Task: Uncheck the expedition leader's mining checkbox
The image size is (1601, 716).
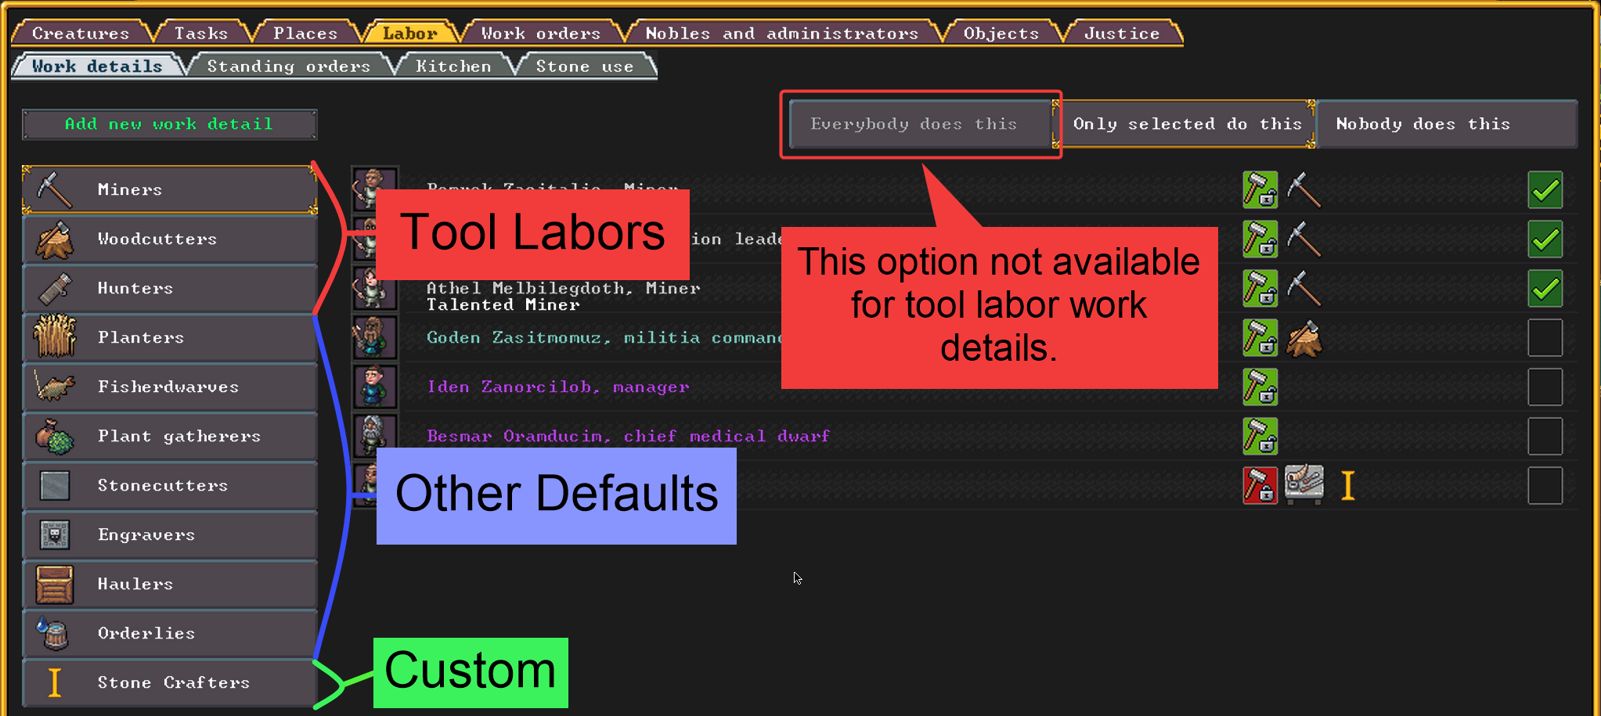Action: (1545, 239)
